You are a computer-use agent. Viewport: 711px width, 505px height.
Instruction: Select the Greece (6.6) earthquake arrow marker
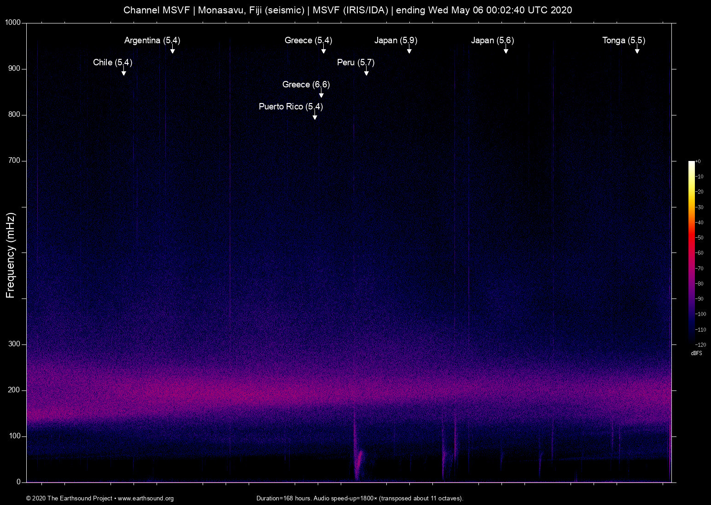(x=321, y=94)
